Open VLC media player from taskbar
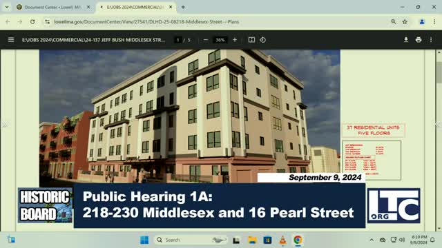Screen dimensions: 442x248 pyautogui.click(x=282, y=240)
